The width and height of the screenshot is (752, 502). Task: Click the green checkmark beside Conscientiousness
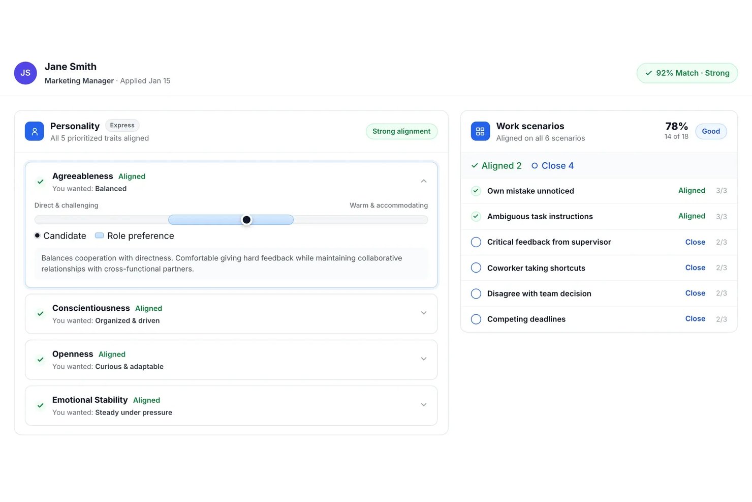(x=40, y=314)
